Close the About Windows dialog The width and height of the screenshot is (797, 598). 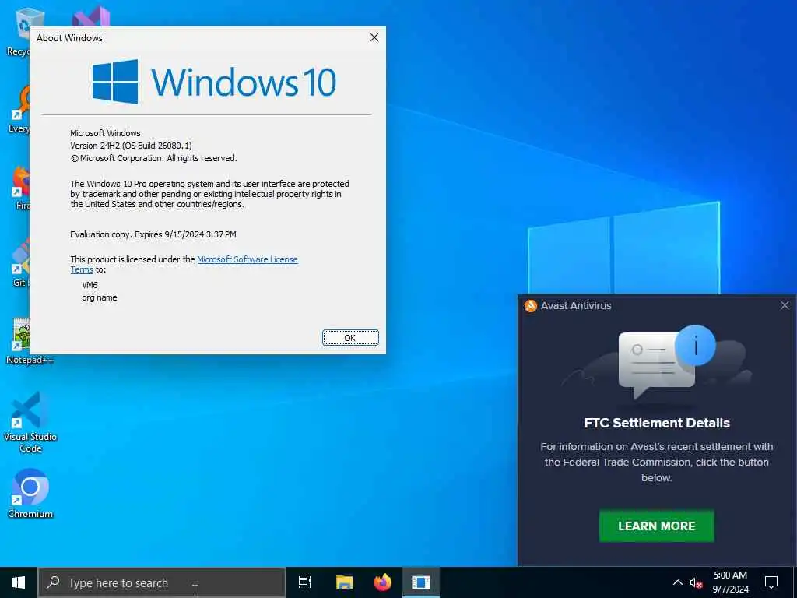point(374,37)
